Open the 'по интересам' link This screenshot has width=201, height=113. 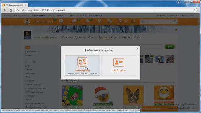click(x=82, y=70)
